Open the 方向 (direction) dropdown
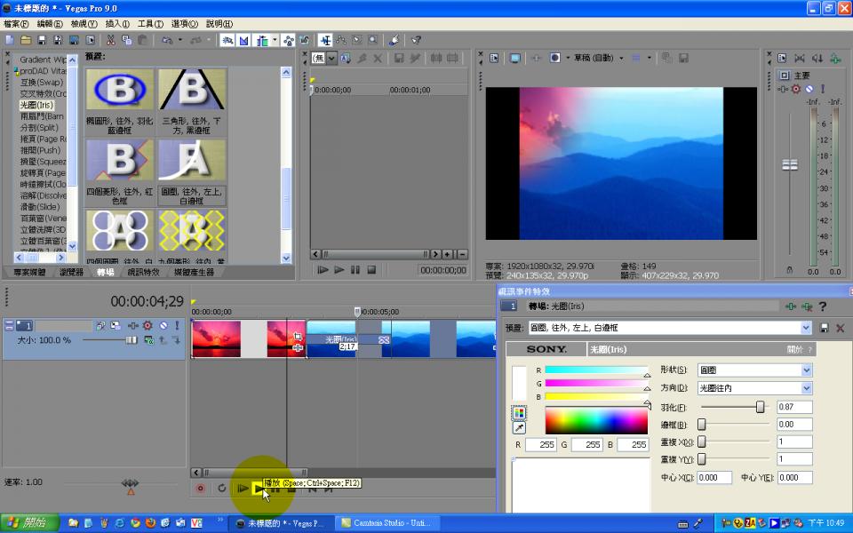The height and width of the screenshot is (533, 853). [806, 388]
